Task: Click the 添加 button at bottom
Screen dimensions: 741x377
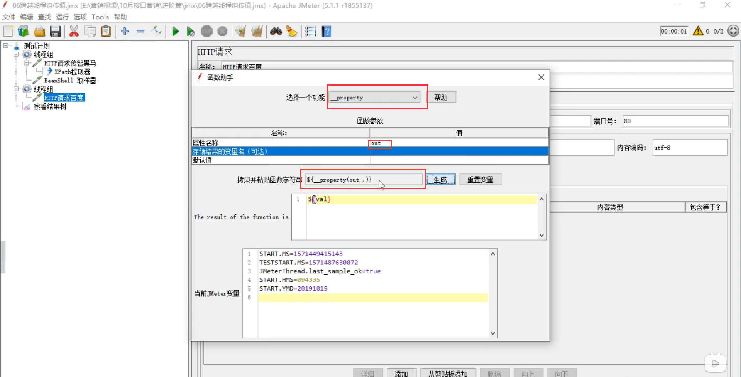Action: 401,373
